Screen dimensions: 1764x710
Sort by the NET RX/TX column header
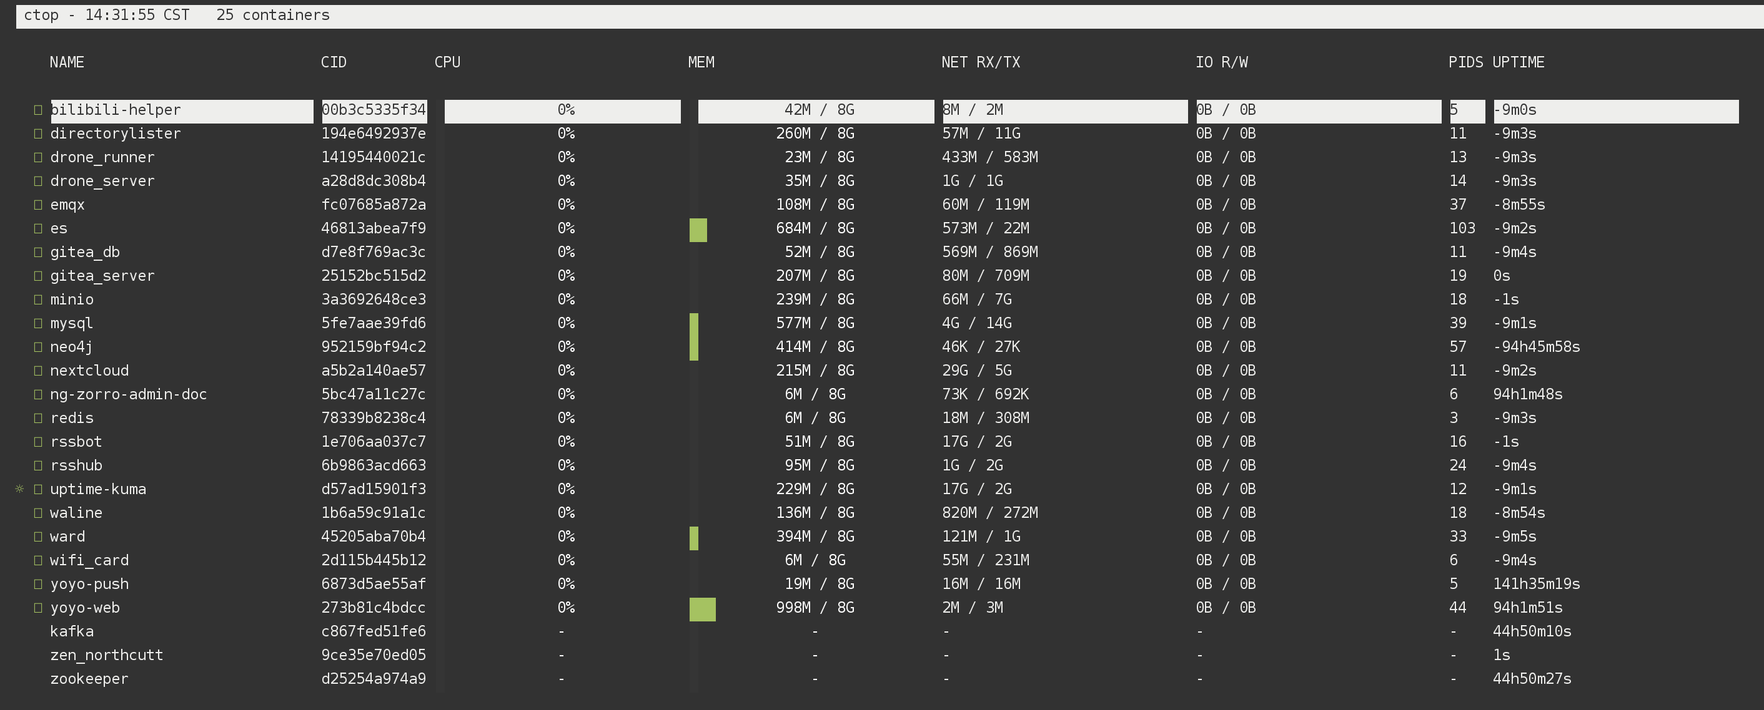click(x=981, y=62)
